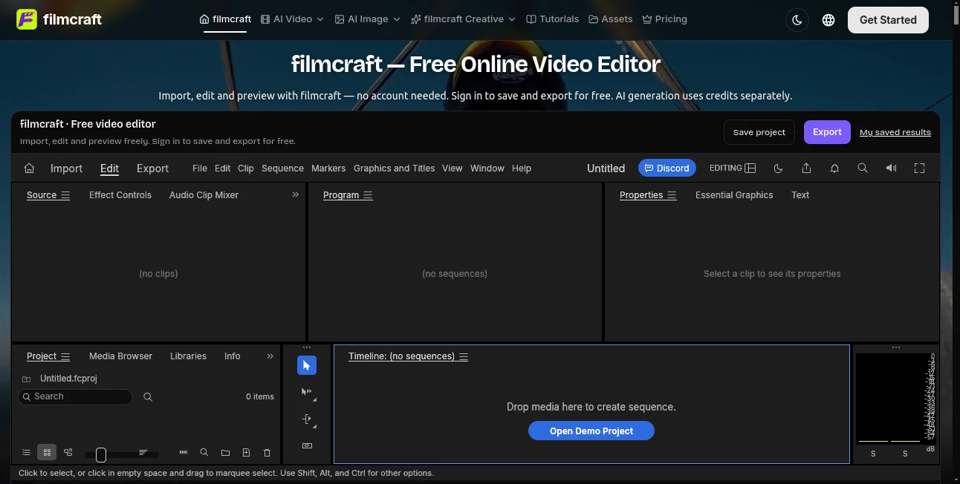Screen dimensions: 960x484
Task: Click the Untitled.fcproj project name
Action: tap(68, 379)
